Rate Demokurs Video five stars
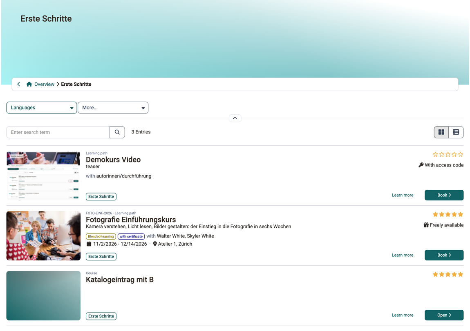 coord(461,154)
